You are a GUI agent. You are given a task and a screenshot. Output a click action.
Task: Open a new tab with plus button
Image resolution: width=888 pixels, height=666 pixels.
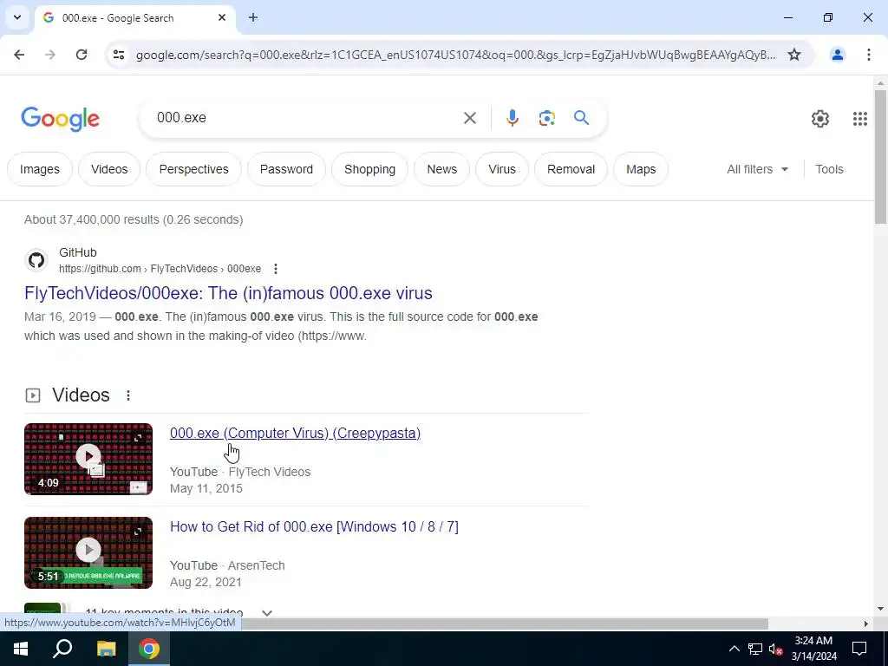pyautogui.click(x=253, y=17)
